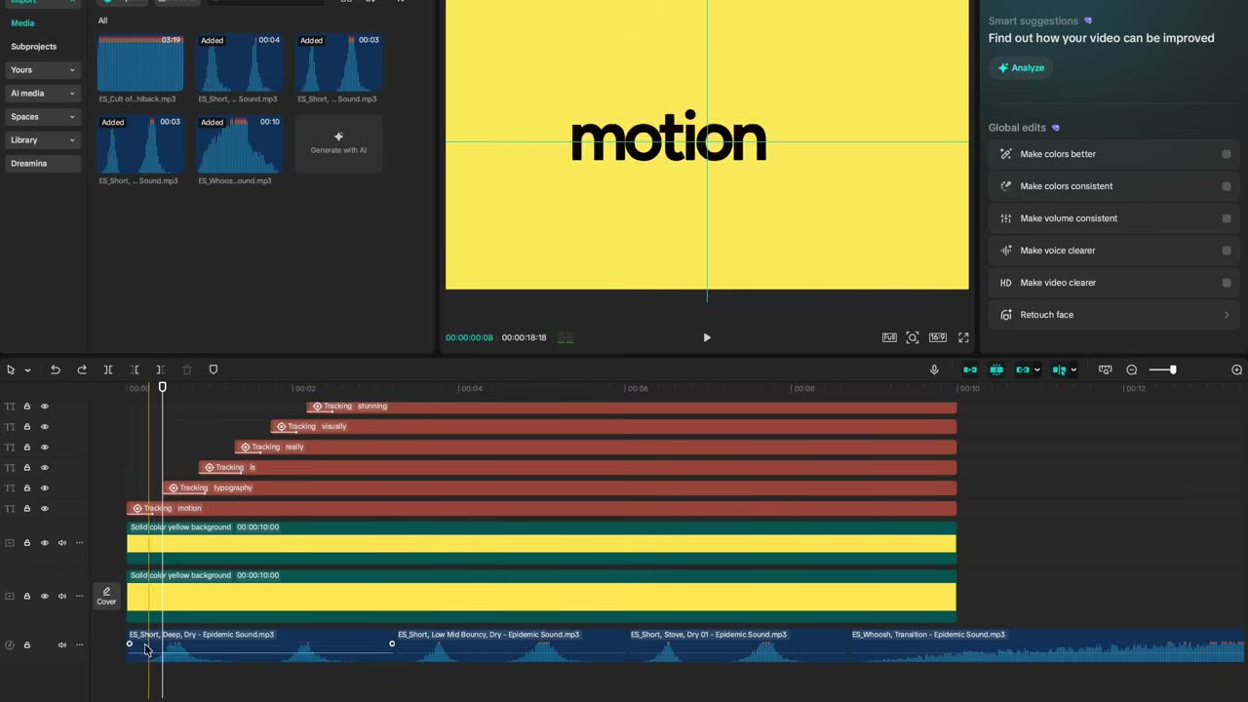Open the Media section in sidebar
The image size is (1248, 702).
[x=22, y=23]
